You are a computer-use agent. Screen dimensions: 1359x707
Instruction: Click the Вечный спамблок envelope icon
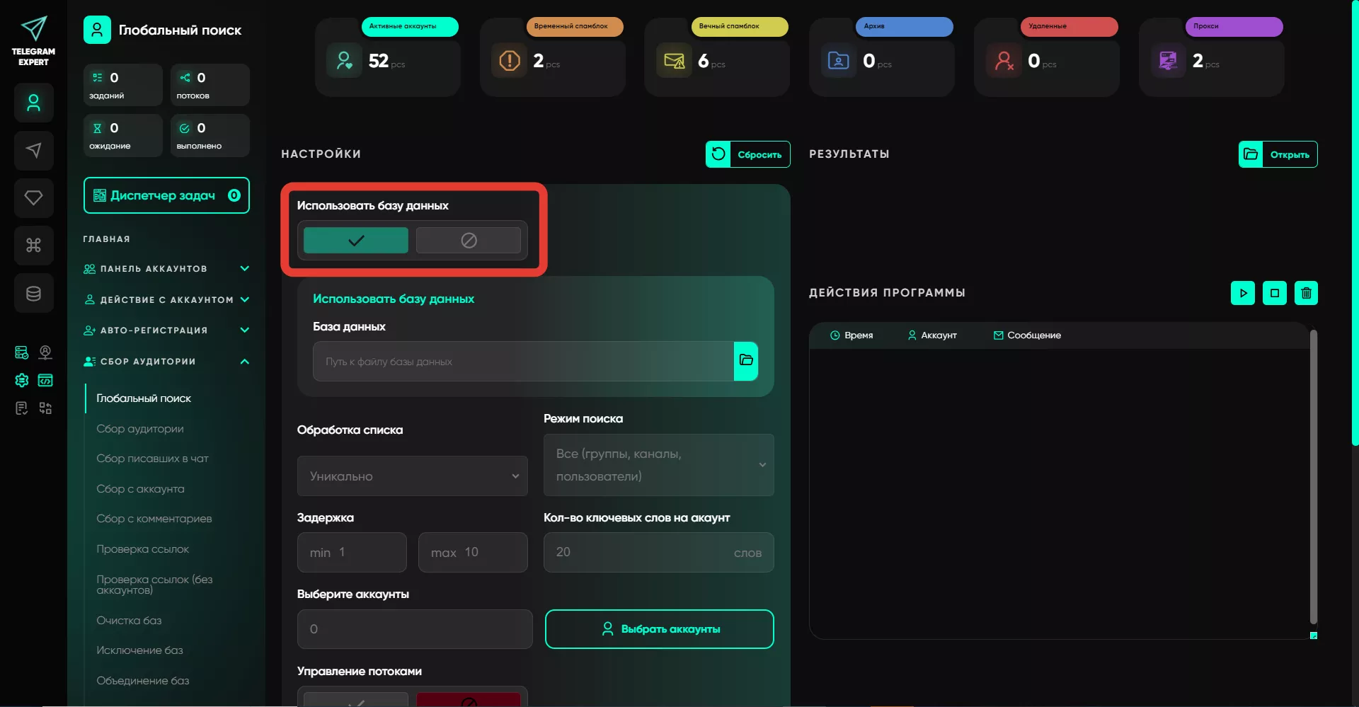pos(675,61)
